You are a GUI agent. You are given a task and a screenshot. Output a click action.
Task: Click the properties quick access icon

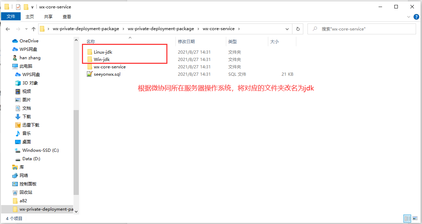point(18,7)
